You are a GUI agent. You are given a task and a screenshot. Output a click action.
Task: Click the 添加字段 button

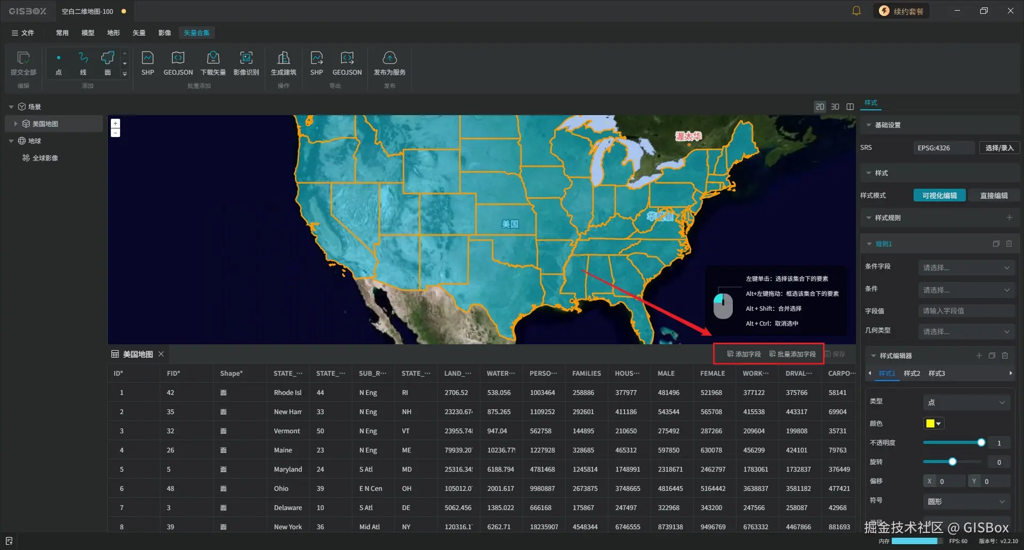744,354
